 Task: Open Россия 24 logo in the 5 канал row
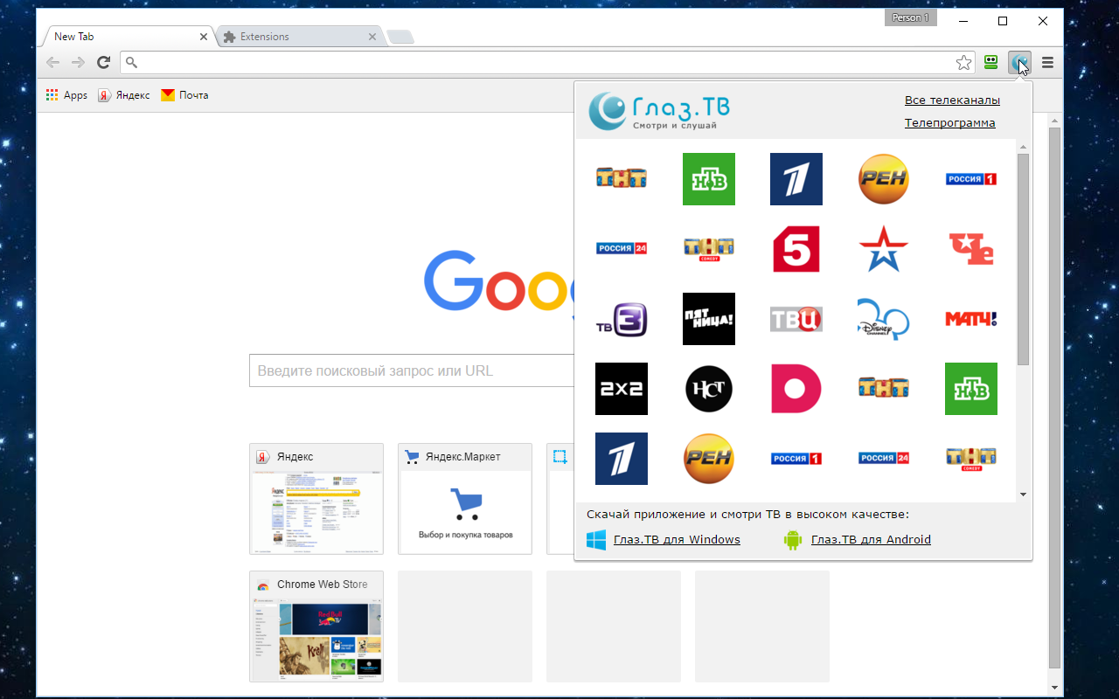622,249
